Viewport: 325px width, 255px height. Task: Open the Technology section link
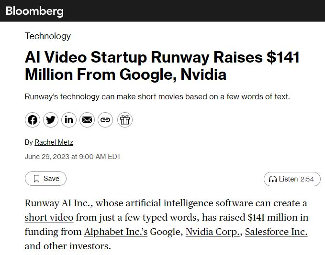[47, 36]
